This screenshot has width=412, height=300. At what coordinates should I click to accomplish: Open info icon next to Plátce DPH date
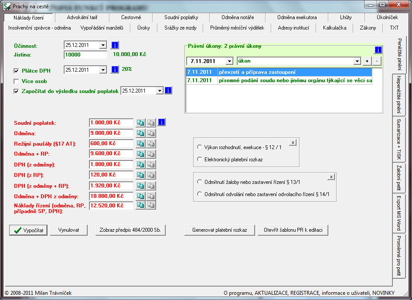[x=115, y=70]
